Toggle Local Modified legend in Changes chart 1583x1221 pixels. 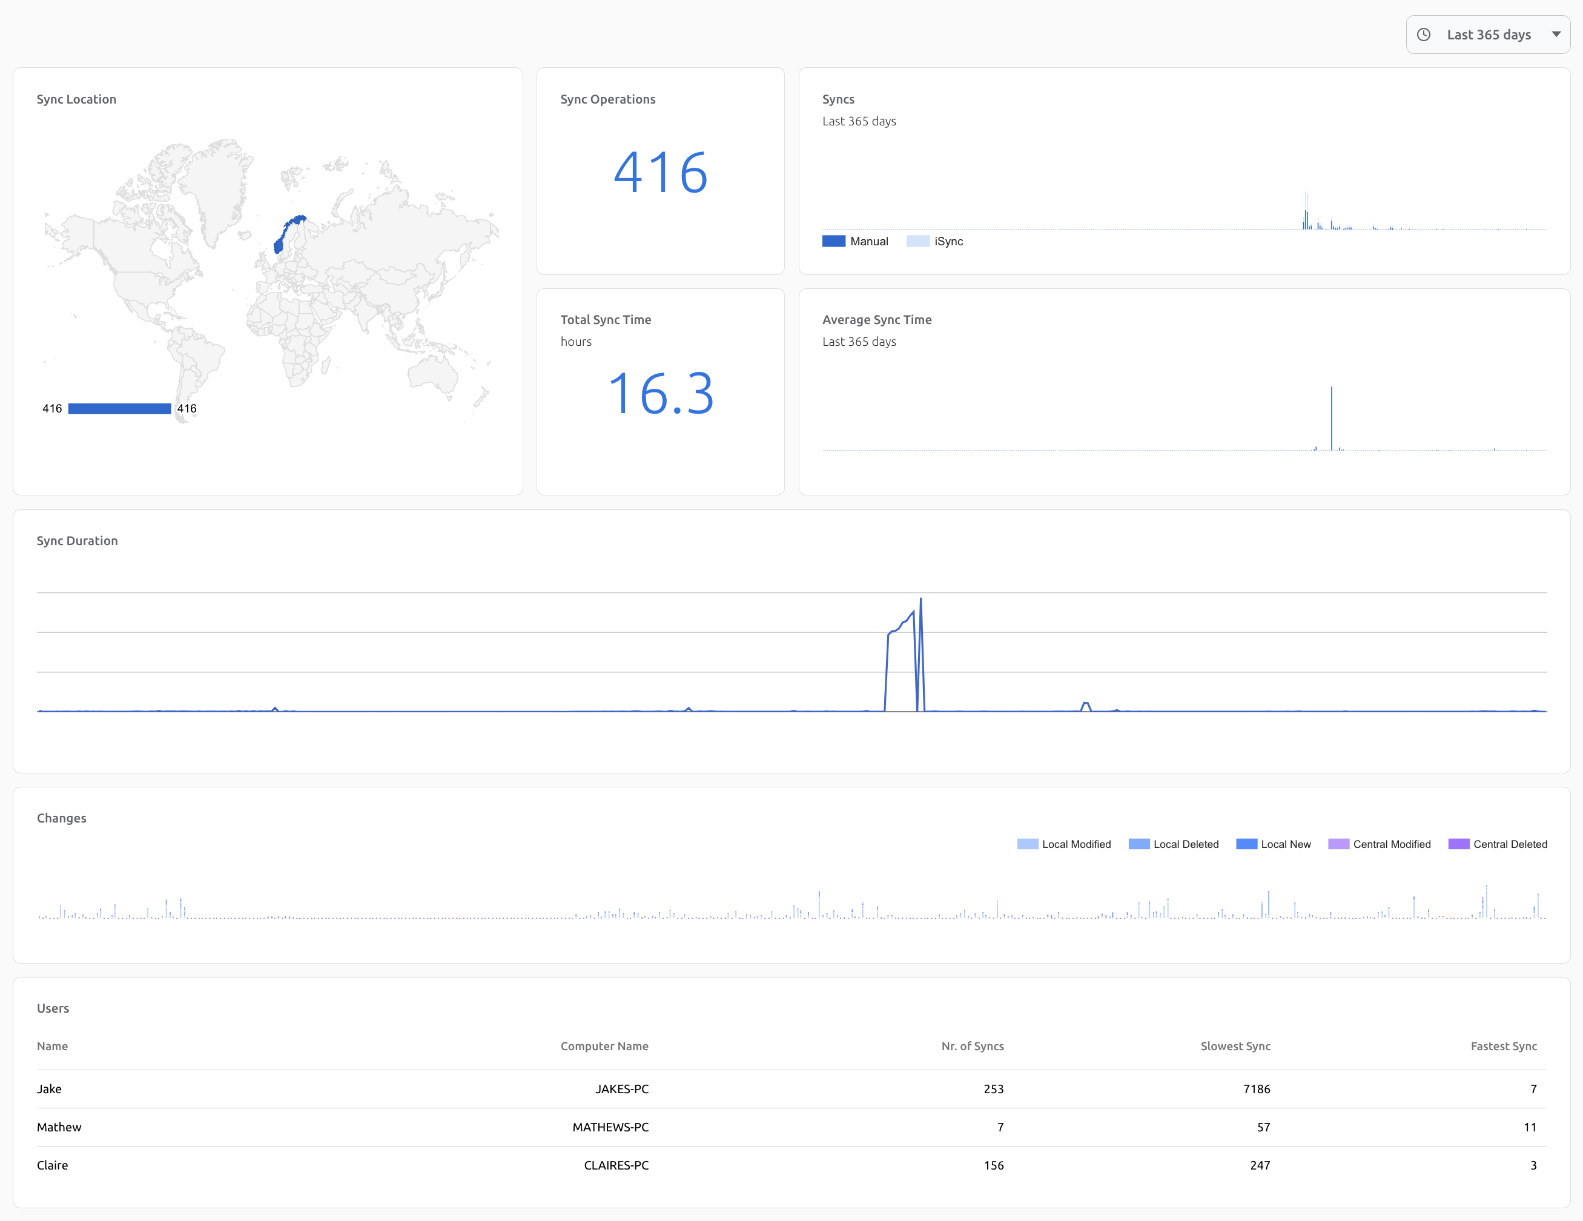pos(1076,844)
